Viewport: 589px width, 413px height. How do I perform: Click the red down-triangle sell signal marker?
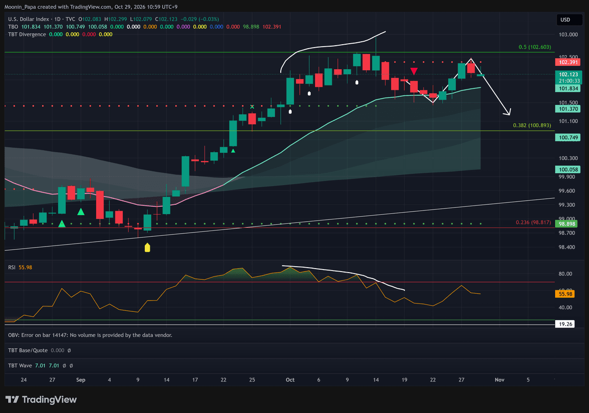click(414, 71)
